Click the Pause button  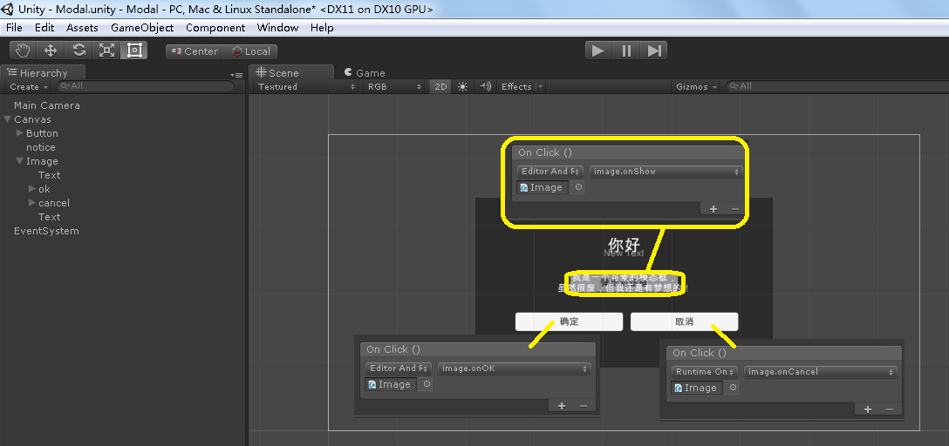626,51
